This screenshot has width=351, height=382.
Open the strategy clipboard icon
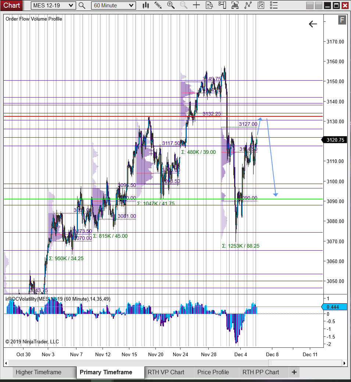[261, 5]
